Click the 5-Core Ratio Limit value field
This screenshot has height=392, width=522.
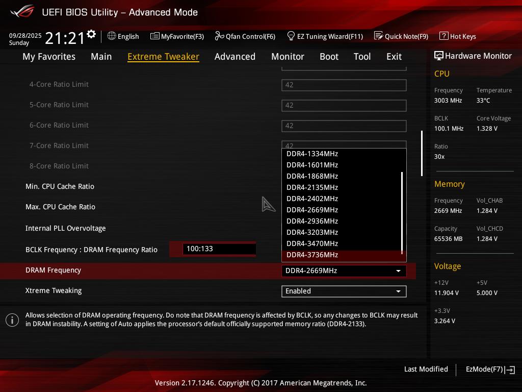coord(344,105)
